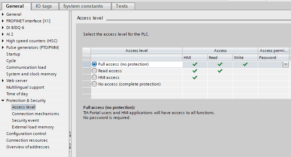Viewport: 291px width, 157px height.
Task: Select Full access (no protection) radio button
Action: pos(94,64)
